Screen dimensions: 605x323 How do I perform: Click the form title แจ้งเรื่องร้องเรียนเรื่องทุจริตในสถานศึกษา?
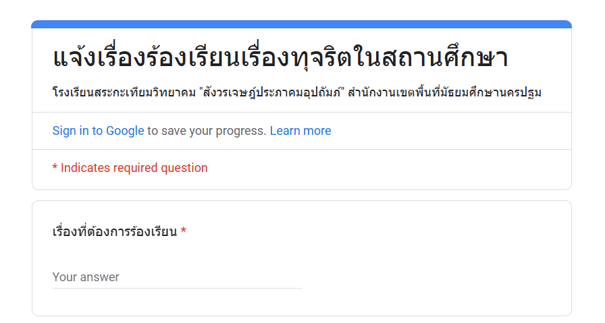pos(280,57)
